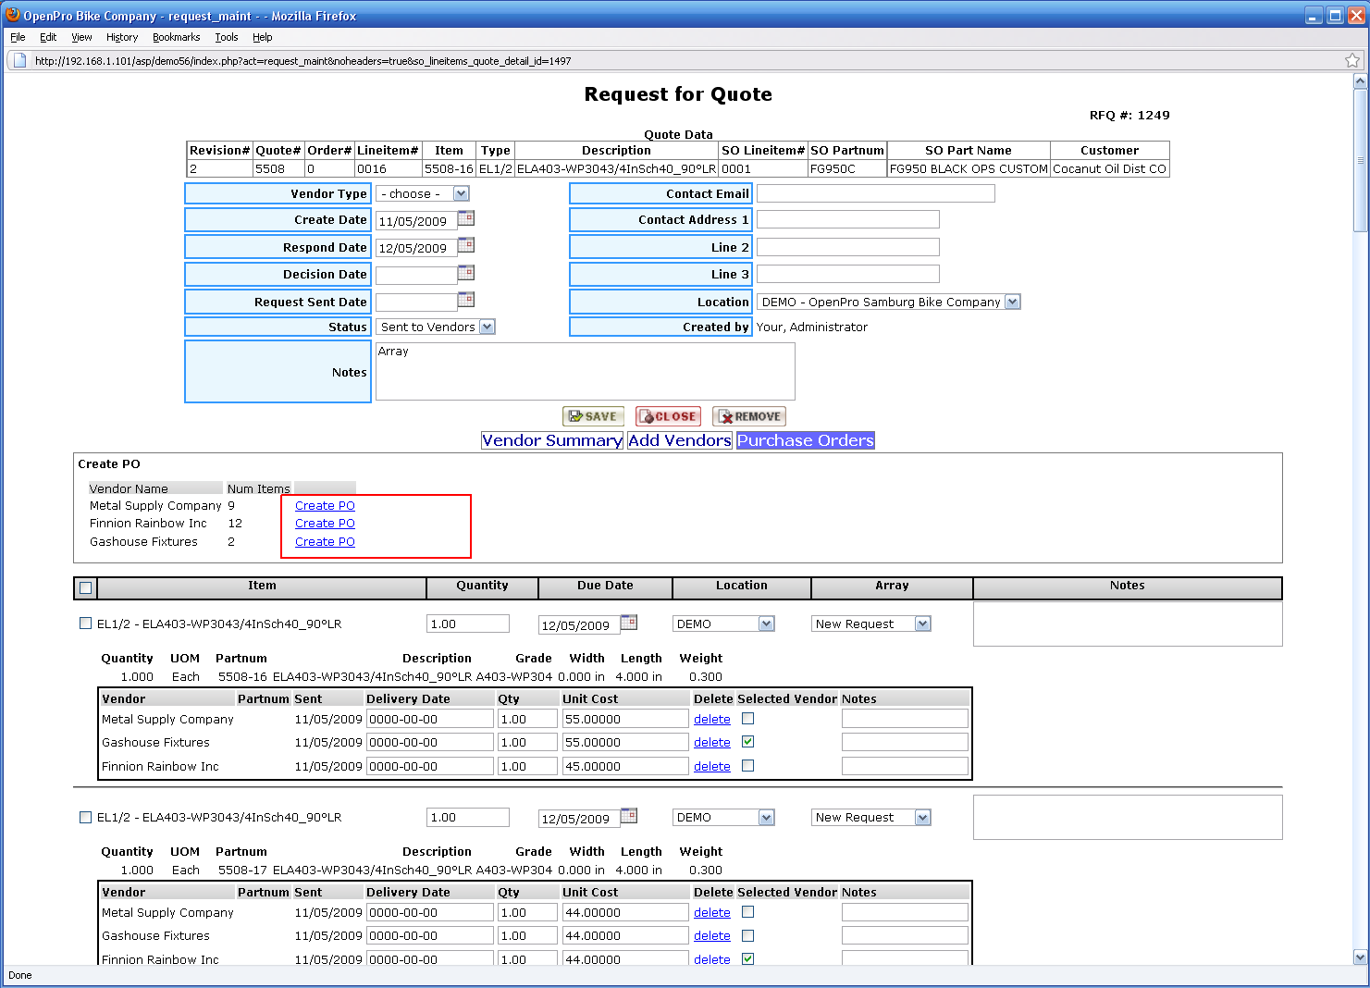Open the Bookmarks menu
The width and height of the screenshot is (1370, 988).
(x=176, y=37)
